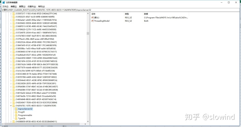Viewport: 241px width, 127px height.
Task: Click tree scrollbar down arrow
Action: coord(88,122)
